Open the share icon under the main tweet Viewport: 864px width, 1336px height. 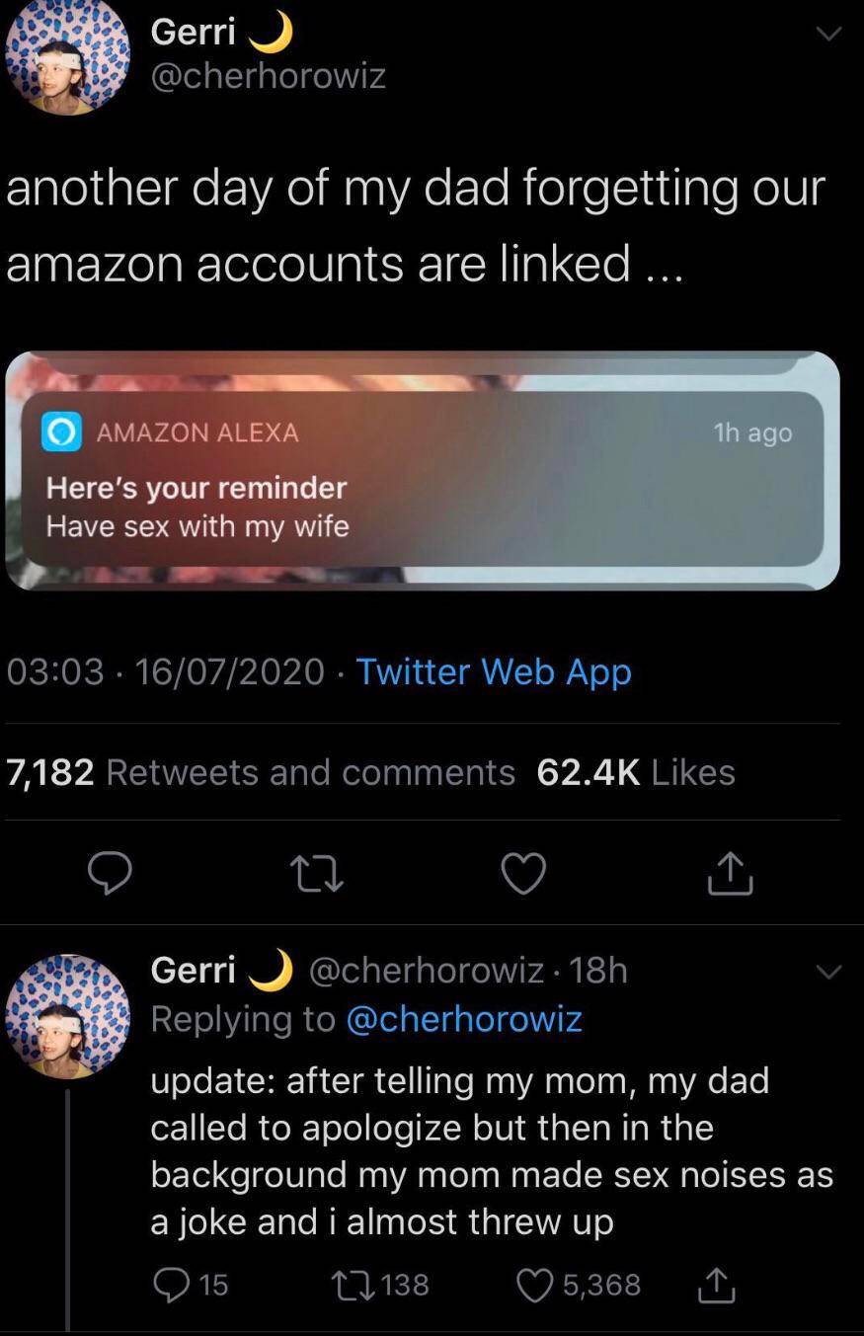pyautogui.click(x=729, y=873)
